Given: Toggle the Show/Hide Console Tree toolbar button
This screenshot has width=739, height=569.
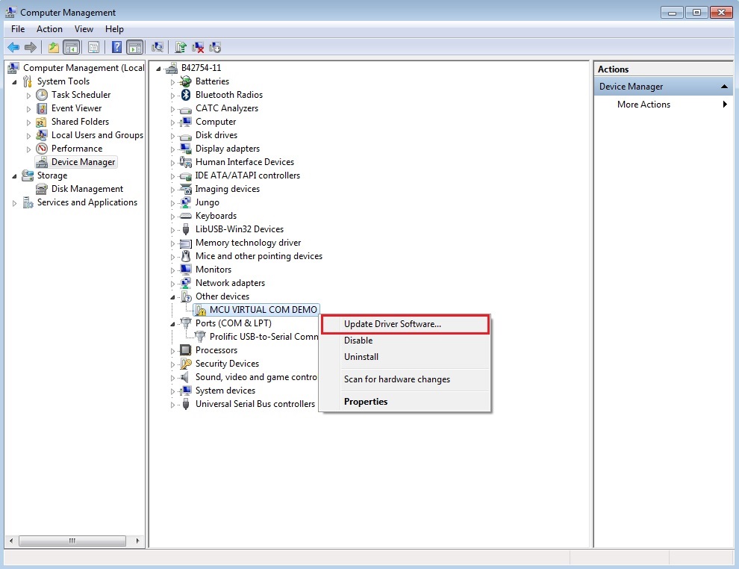Looking at the screenshot, I should point(72,47).
